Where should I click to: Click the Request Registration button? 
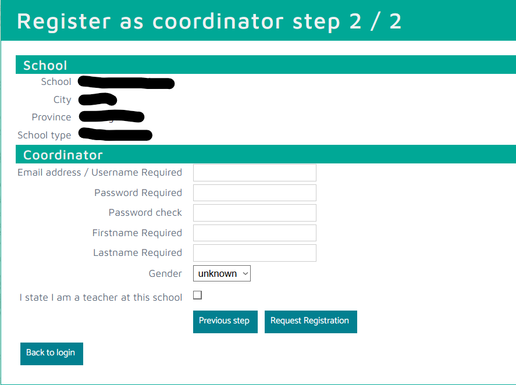pyautogui.click(x=311, y=322)
